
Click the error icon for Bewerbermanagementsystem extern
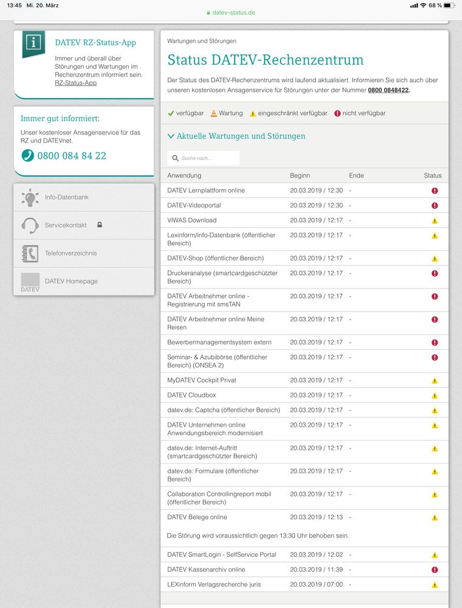point(435,343)
